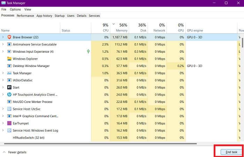Expand the Service Host: UtcSvc row
244x157 pixels.
3,109
